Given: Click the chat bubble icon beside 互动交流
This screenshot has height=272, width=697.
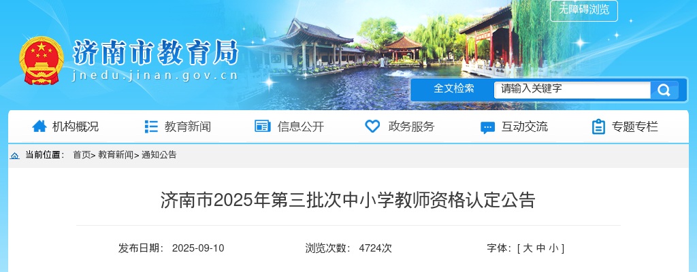Looking at the screenshot, I should 487,128.
